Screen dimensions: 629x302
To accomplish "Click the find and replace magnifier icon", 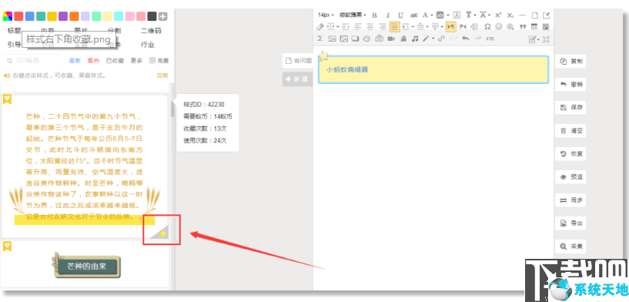I will point(510,27).
